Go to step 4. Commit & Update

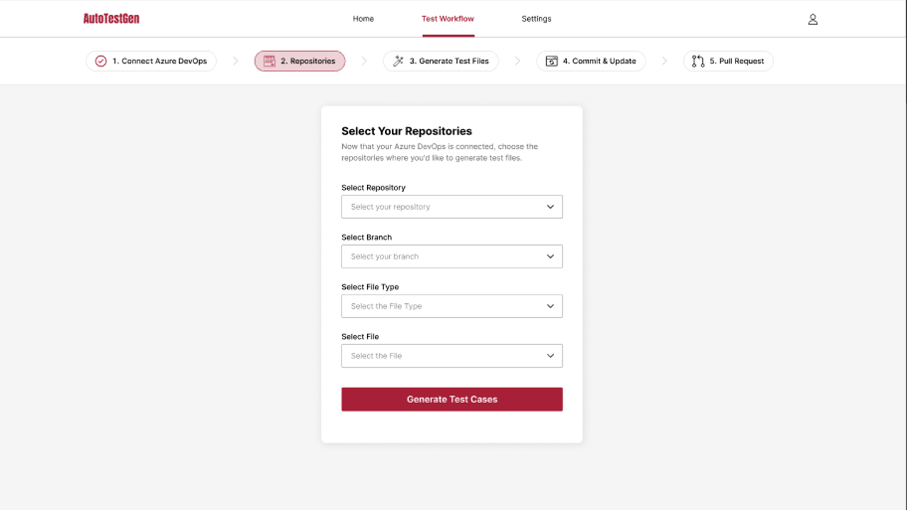coord(591,61)
